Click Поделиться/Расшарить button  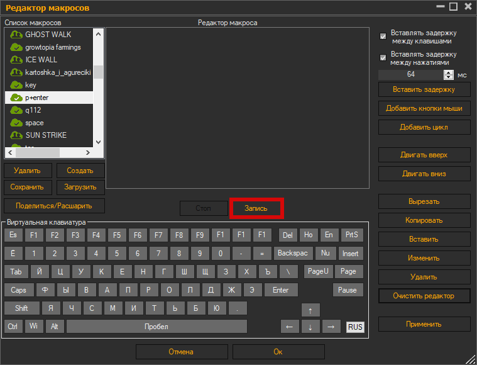tap(54, 206)
